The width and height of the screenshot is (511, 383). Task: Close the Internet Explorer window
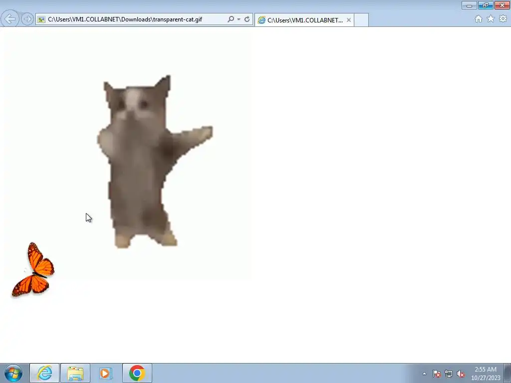[x=502, y=5]
